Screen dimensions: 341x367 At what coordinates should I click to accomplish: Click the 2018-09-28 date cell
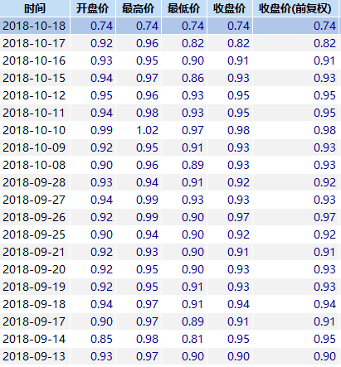click(35, 182)
